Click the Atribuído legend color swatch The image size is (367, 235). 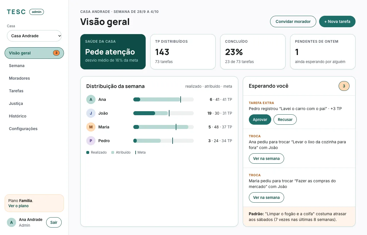[x=113, y=152]
